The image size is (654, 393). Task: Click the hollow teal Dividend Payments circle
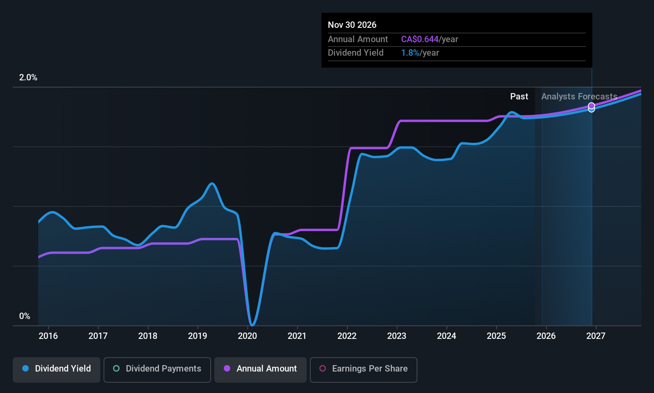[x=116, y=369]
